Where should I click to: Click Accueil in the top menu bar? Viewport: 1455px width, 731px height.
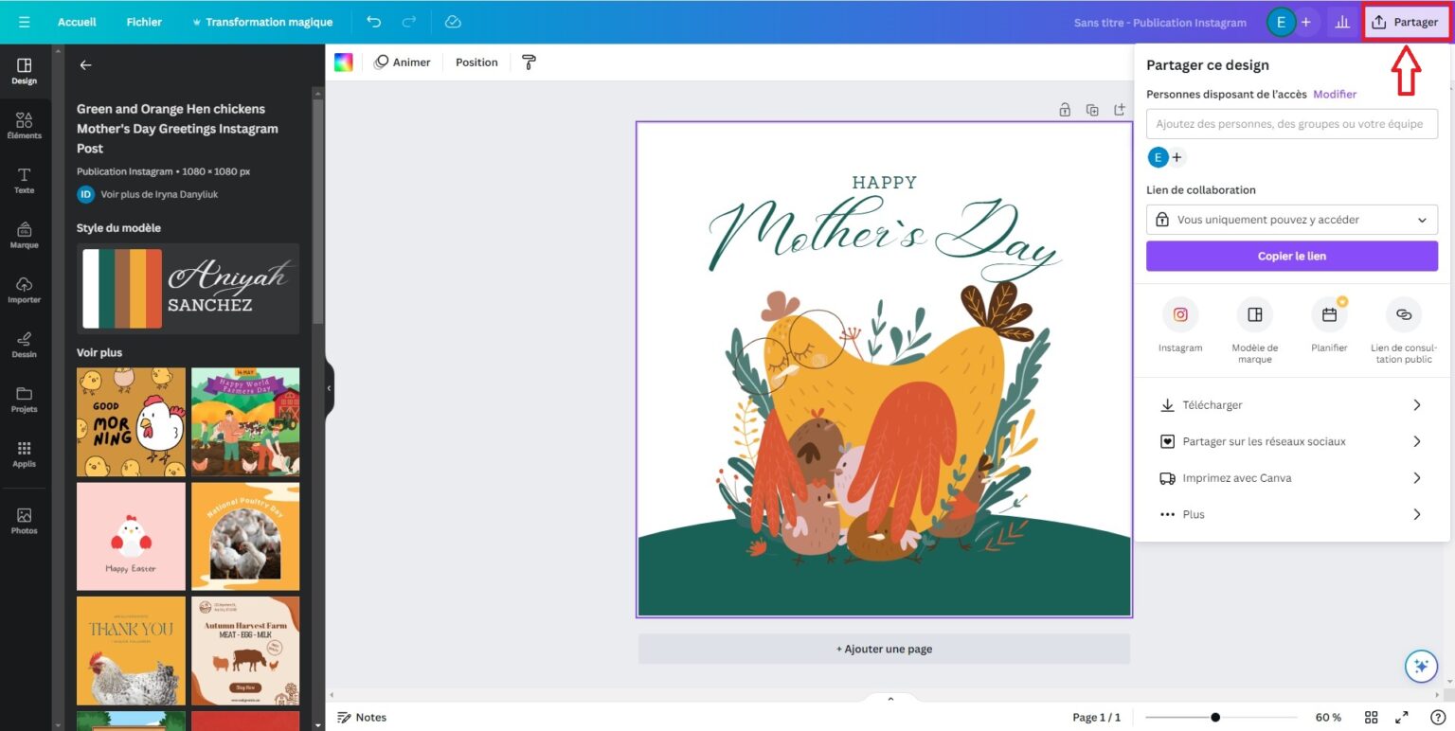(x=77, y=22)
